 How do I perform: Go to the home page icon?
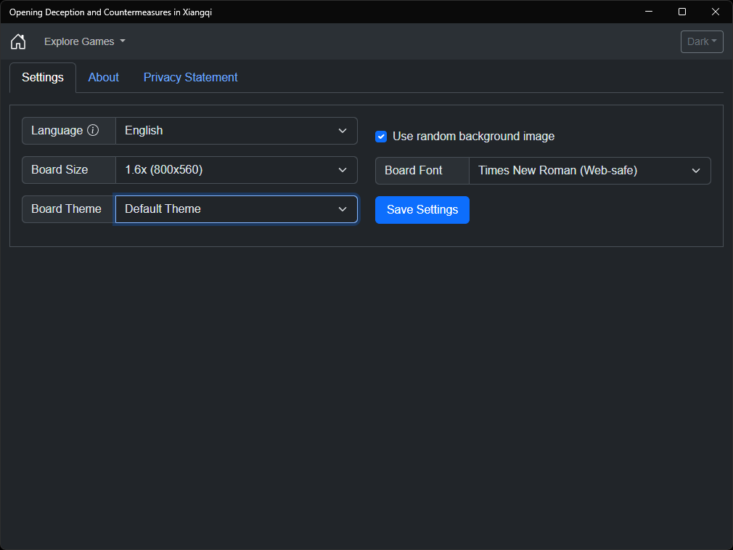(x=18, y=41)
